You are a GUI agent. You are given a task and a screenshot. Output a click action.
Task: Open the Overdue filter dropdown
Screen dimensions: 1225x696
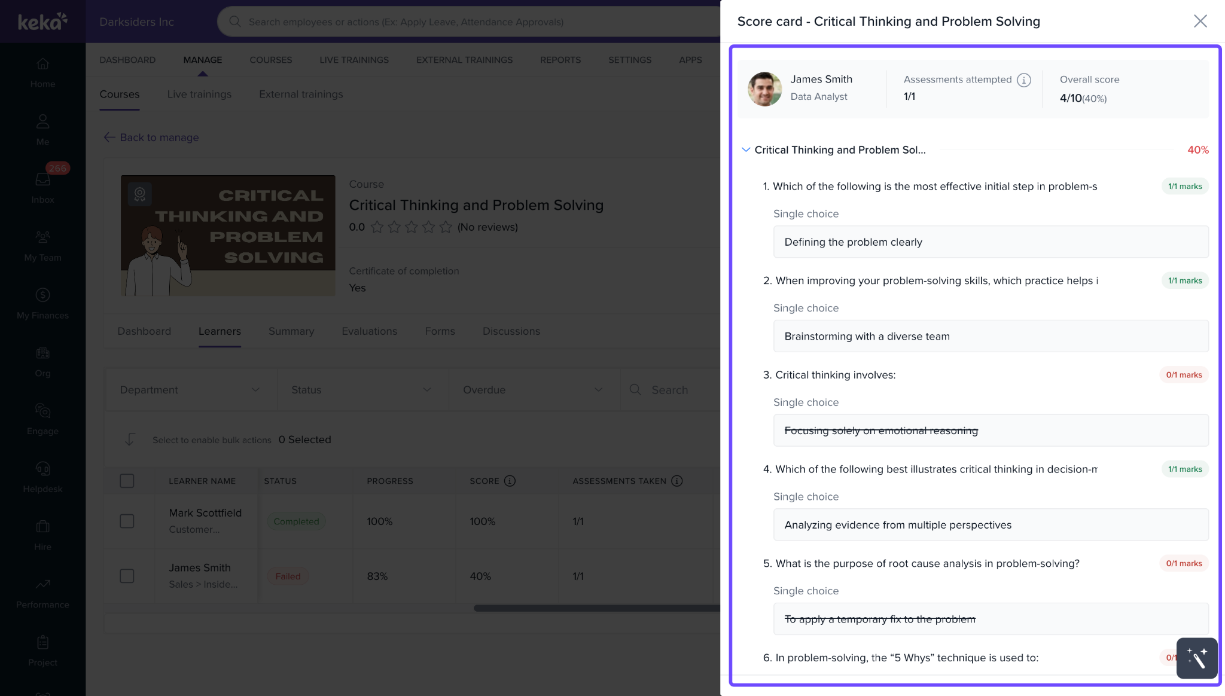[x=534, y=390]
